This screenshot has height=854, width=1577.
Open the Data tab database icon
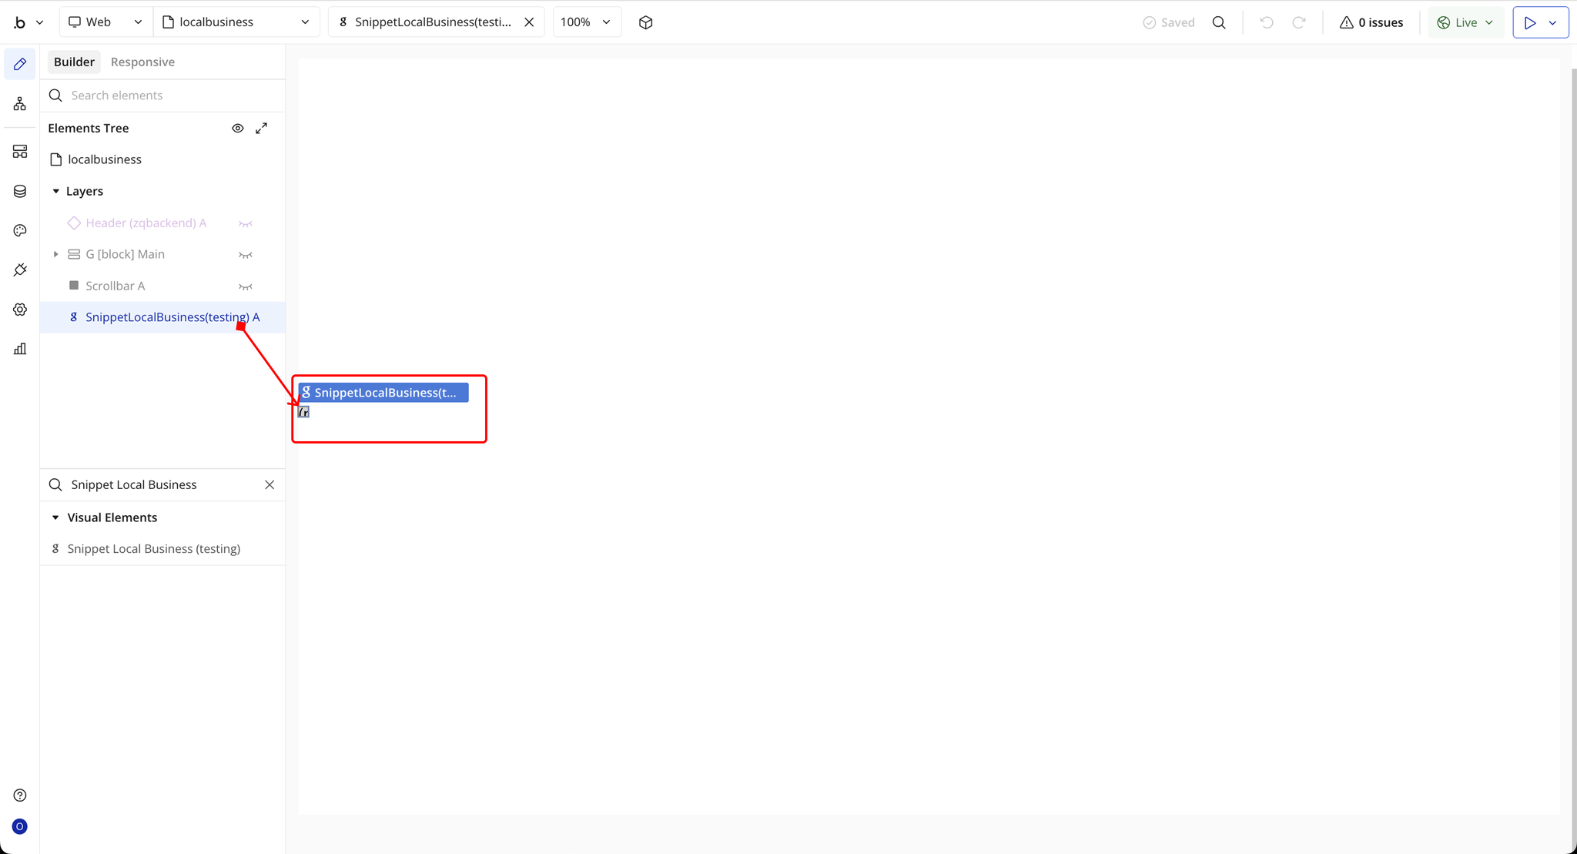[20, 191]
